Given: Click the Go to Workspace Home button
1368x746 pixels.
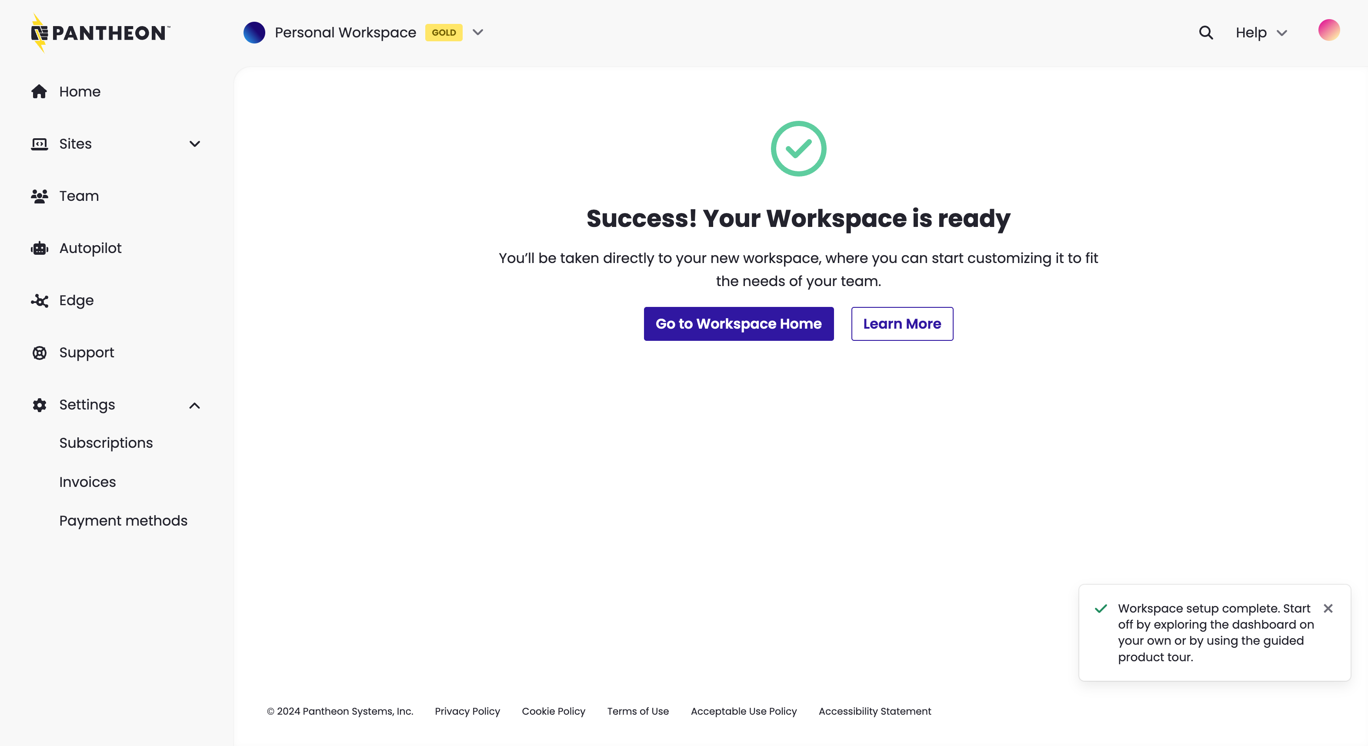Looking at the screenshot, I should pos(738,324).
